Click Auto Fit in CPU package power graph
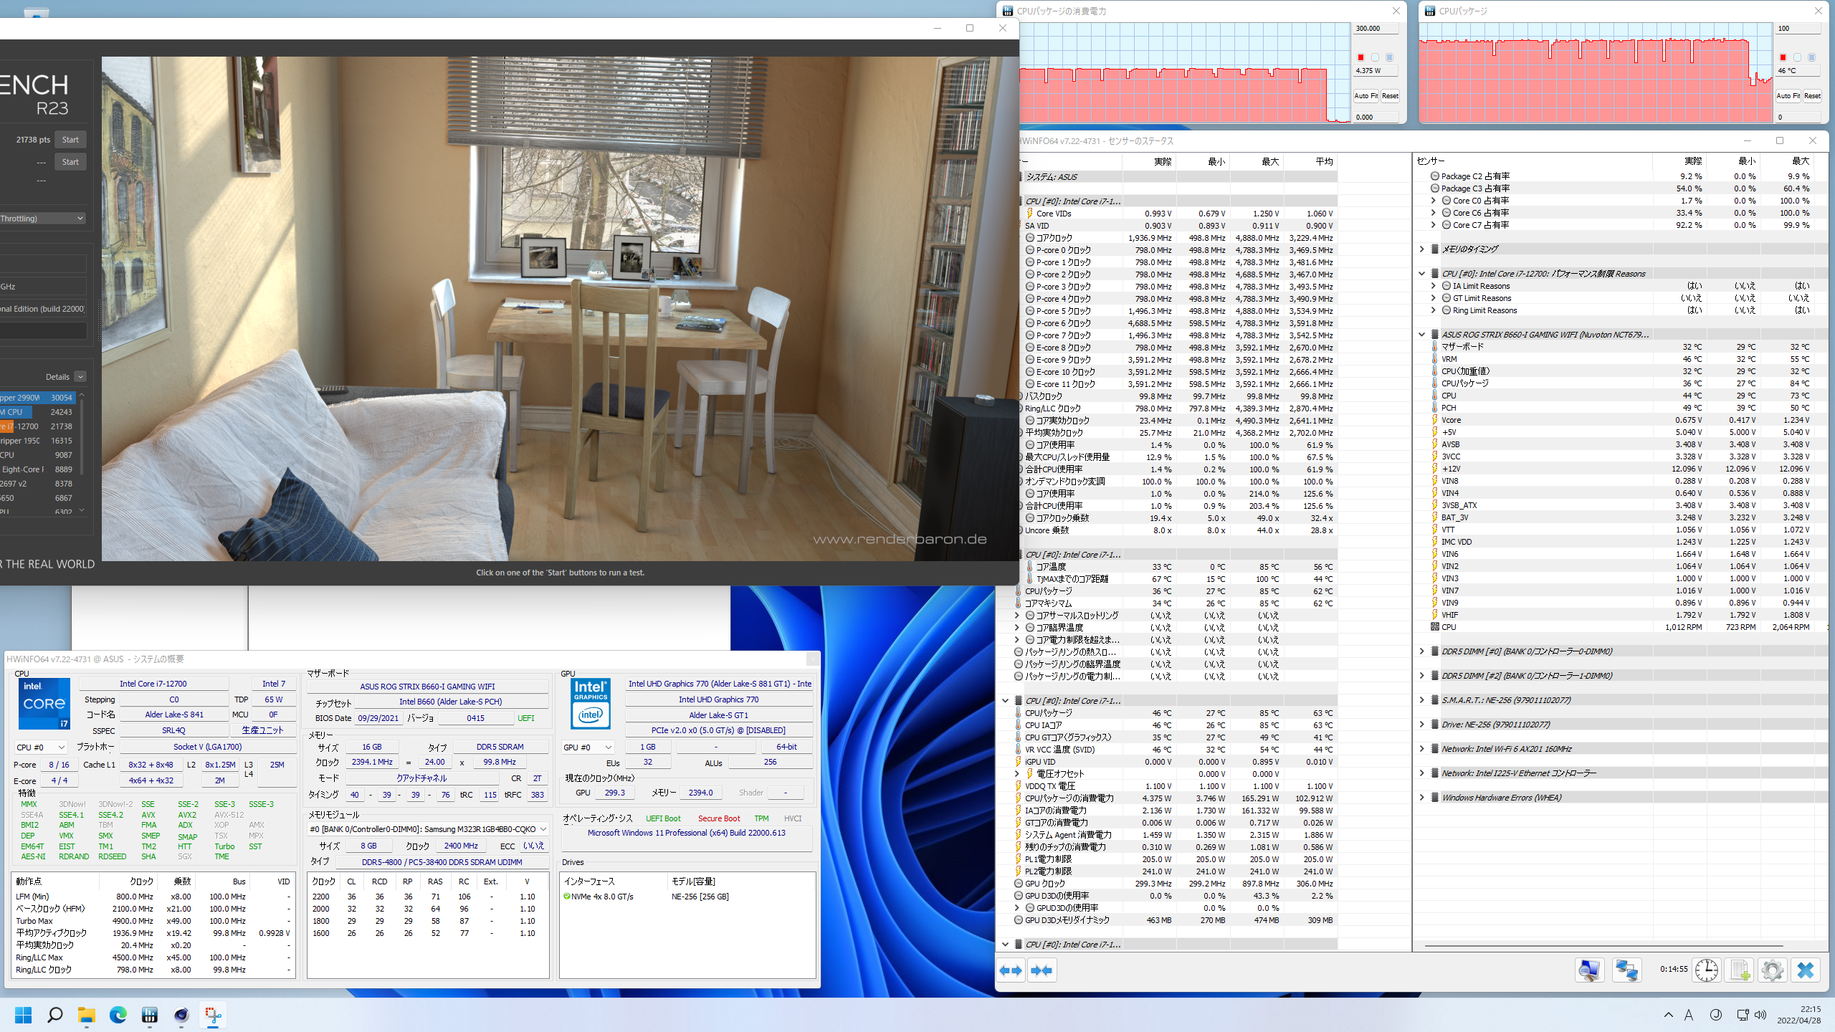 [1365, 96]
